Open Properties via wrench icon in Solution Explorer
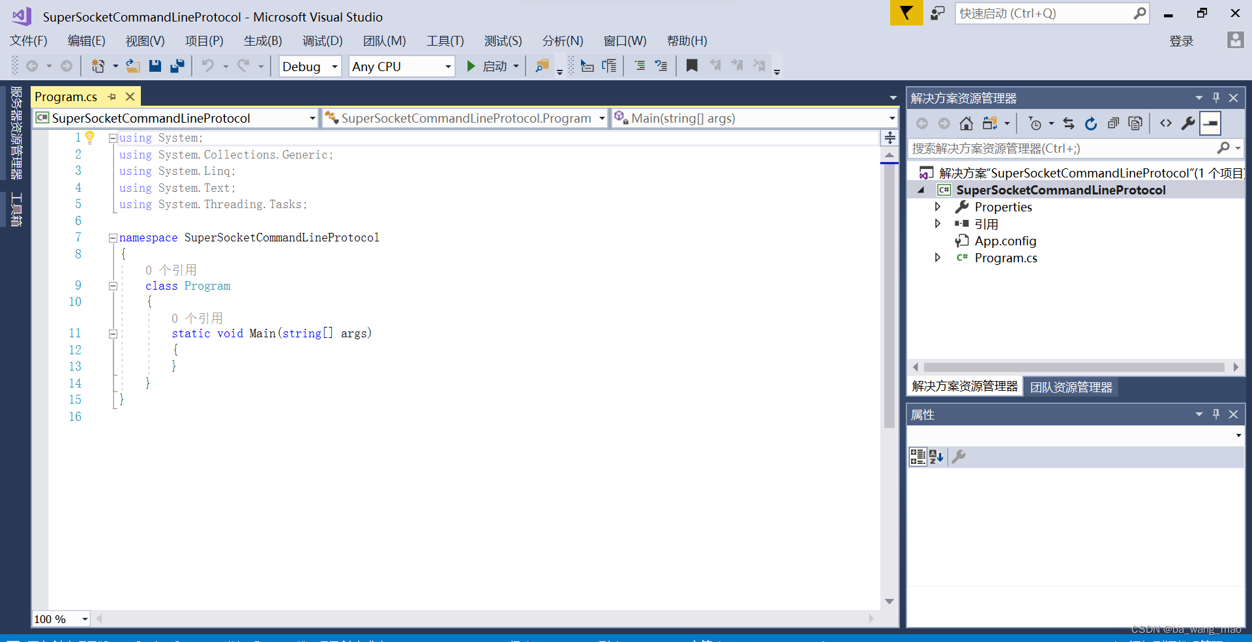The image size is (1252, 642). coord(1188,123)
